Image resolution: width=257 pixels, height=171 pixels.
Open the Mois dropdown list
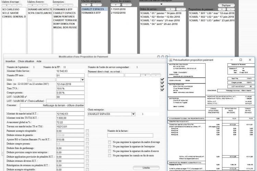(x=83, y=80)
